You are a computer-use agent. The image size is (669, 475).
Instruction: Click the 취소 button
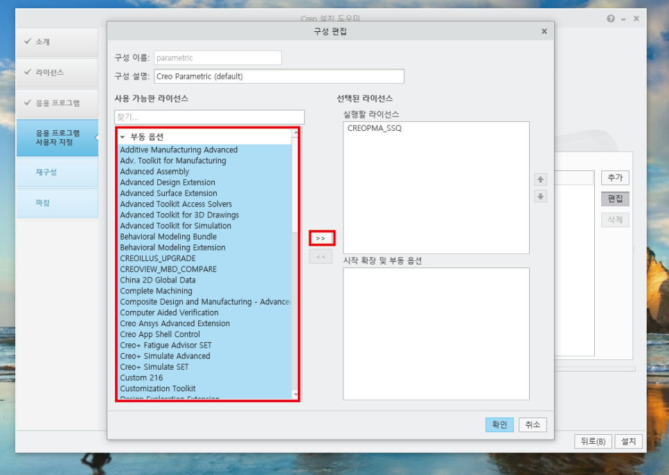[533, 424]
